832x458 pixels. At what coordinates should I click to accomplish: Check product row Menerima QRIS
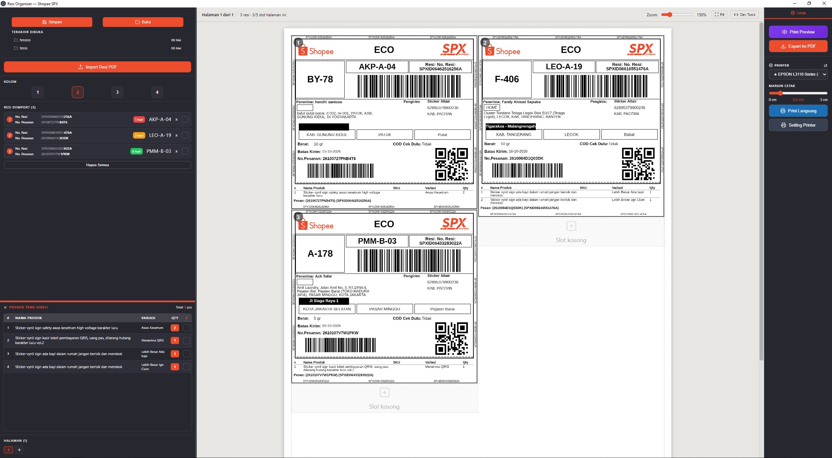click(x=187, y=340)
